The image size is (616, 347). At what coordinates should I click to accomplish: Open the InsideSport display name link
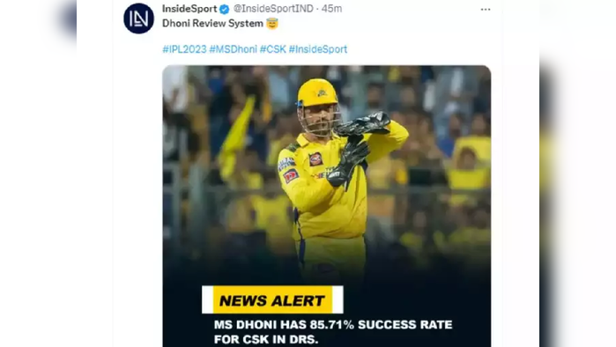189,9
